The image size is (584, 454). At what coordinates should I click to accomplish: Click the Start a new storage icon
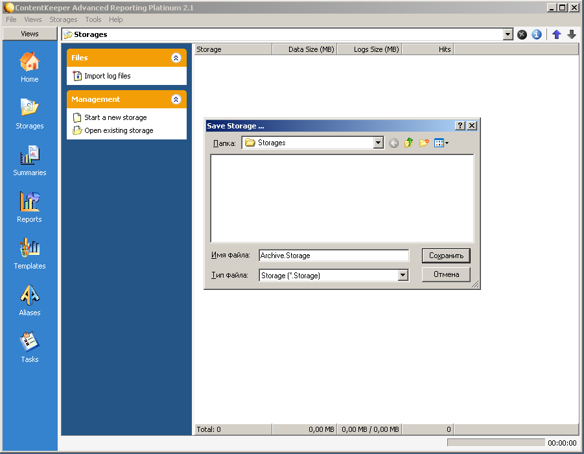pyautogui.click(x=77, y=118)
